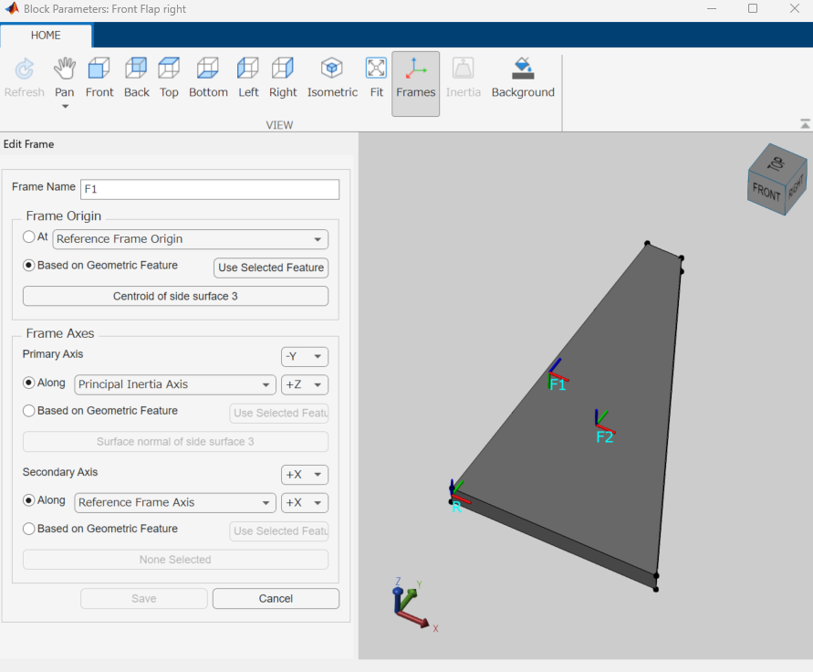Click the Refresh icon in the toolbar
This screenshot has width=813, height=672.
pos(24,78)
